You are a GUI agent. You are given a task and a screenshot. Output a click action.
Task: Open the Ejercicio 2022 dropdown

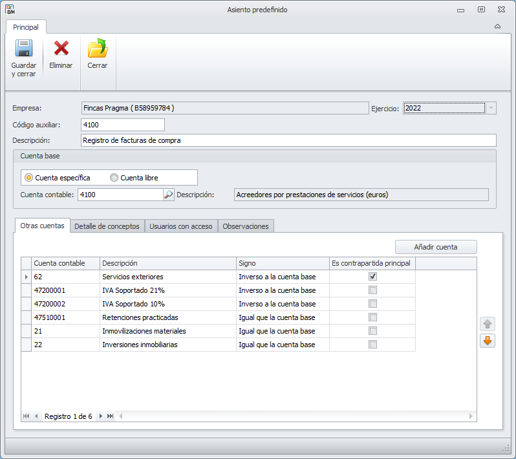tap(491, 109)
